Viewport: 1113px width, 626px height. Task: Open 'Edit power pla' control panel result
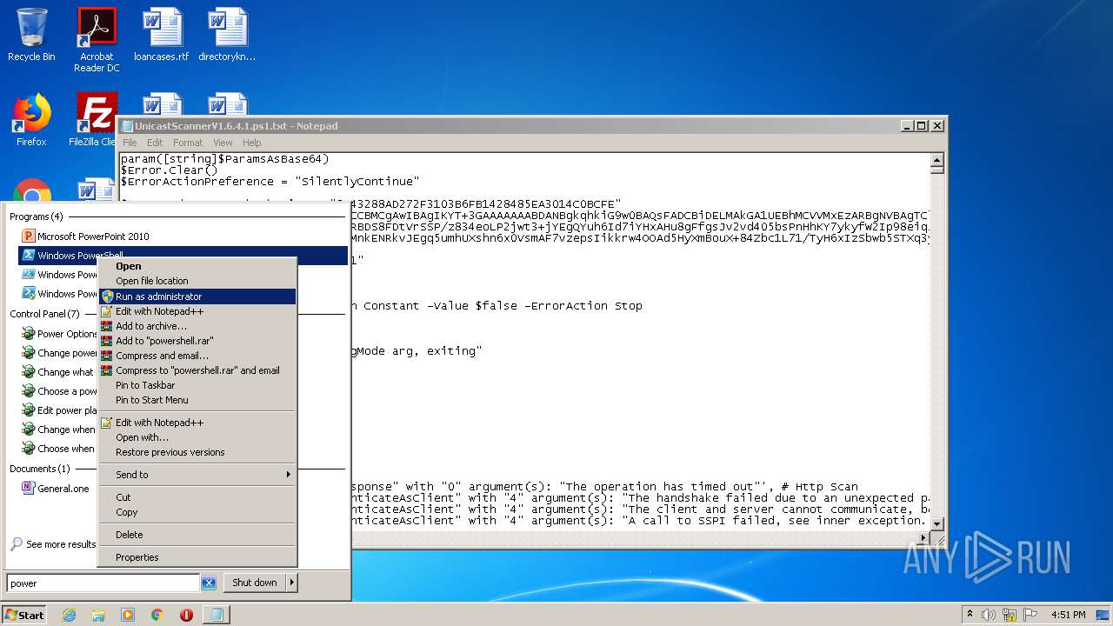[x=58, y=410]
